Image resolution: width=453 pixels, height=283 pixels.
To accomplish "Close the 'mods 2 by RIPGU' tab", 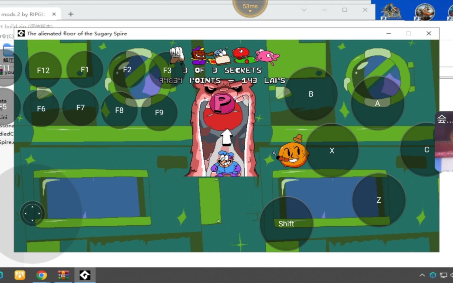I will pyautogui.click(x=54, y=14).
